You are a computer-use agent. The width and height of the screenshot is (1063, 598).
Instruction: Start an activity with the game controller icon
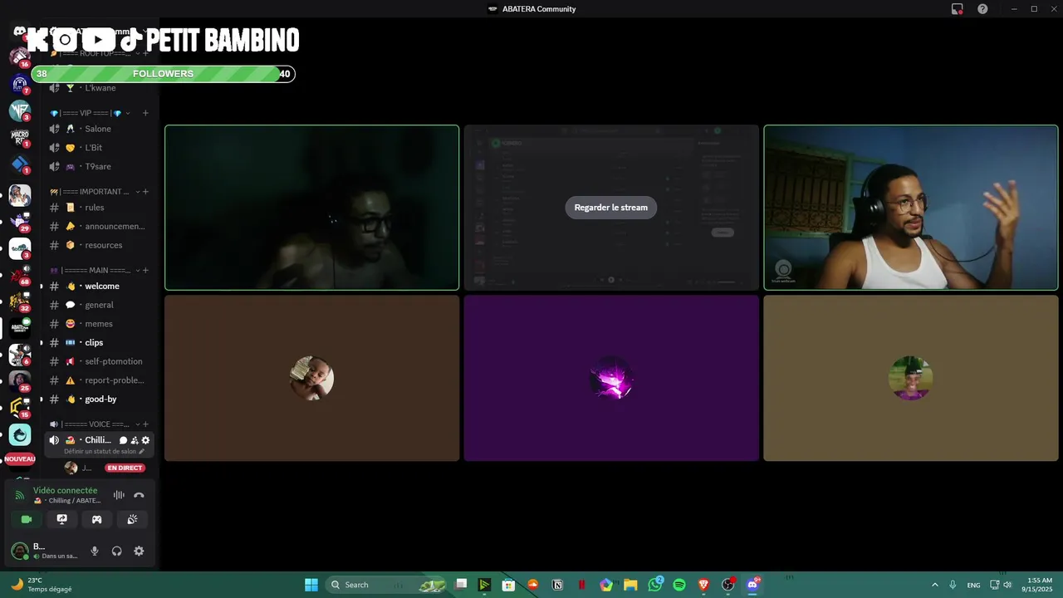click(x=96, y=519)
